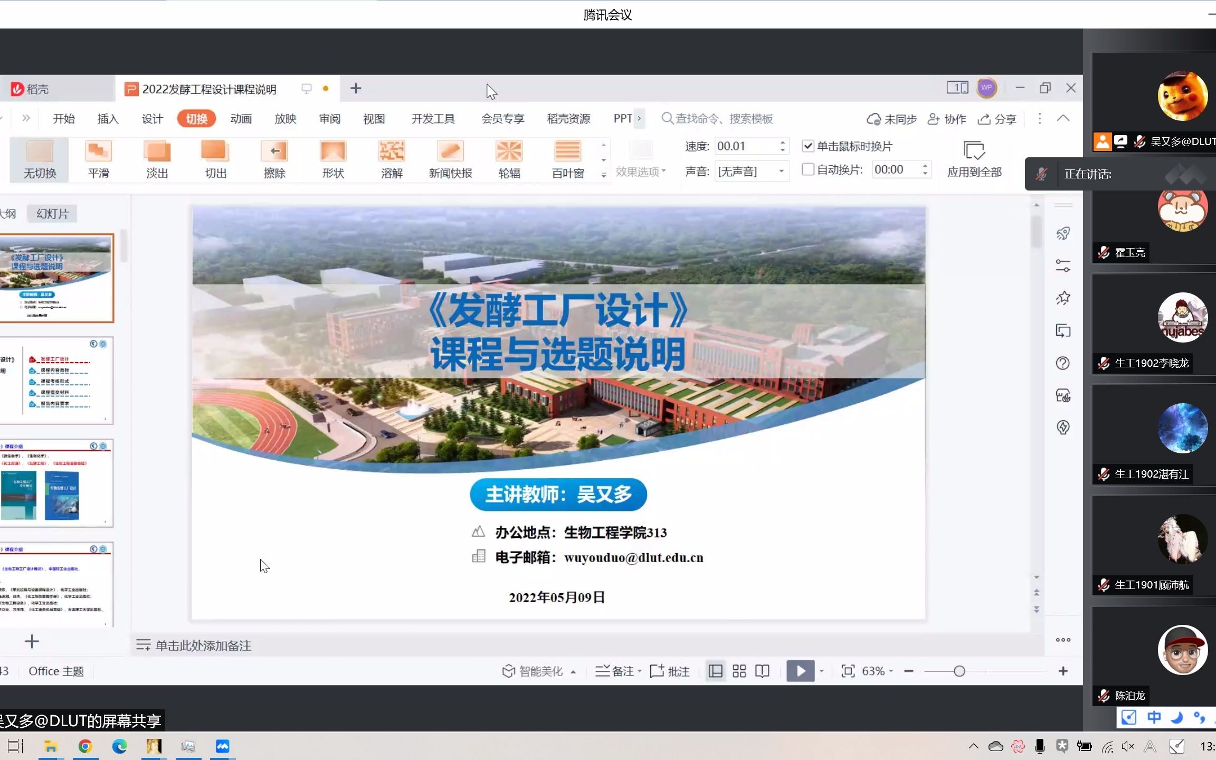Open the 智能美化 menu arrow
Screen dimensions: 1216x760
click(x=573, y=672)
